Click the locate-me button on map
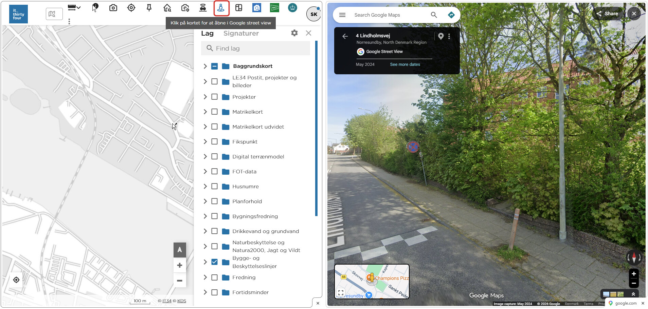Viewport: 648px width, 309px height. (16, 280)
